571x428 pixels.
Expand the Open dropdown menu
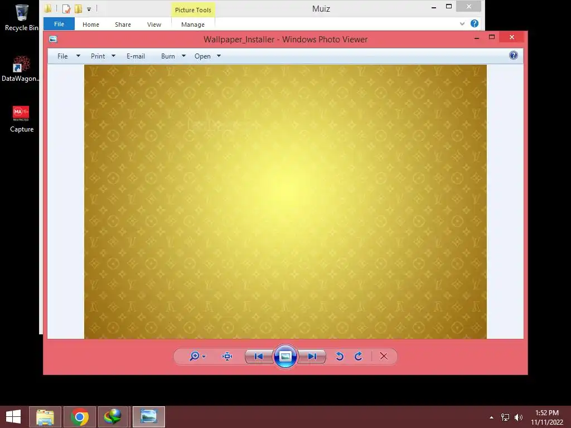pos(219,56)
